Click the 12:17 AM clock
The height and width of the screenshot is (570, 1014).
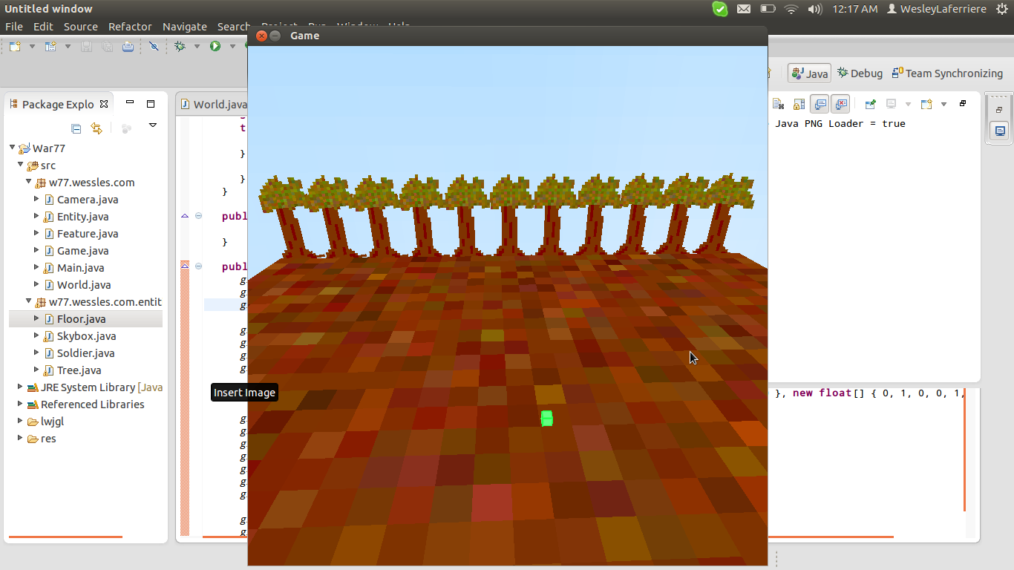click(x=855, y=9)
